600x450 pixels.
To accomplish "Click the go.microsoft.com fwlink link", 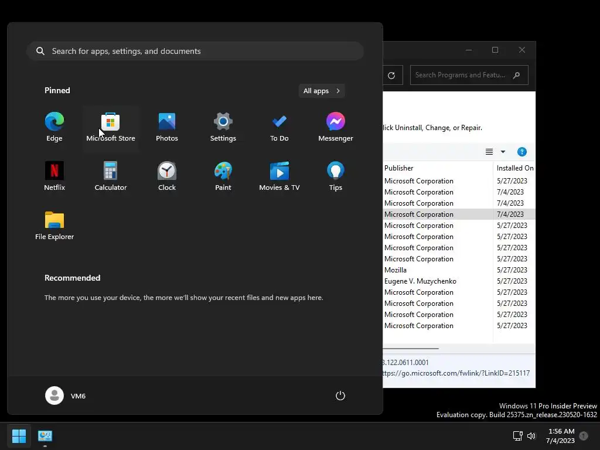I will pyautogui.click(x=456, y=373).
